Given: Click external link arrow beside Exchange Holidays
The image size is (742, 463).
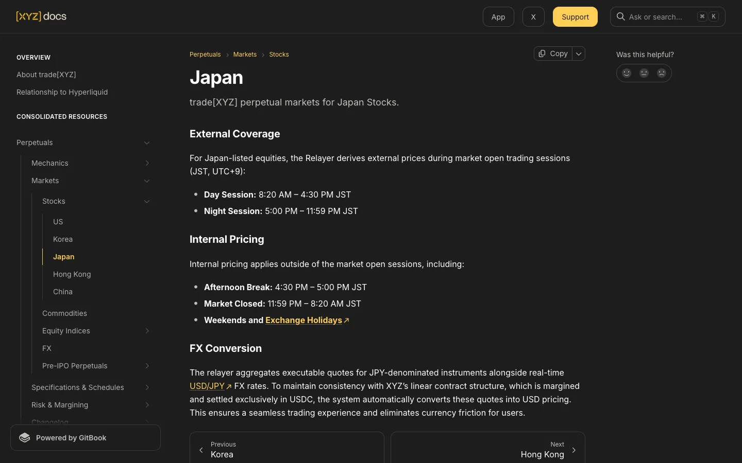Looking at the screenshot, I should (346, 320).
